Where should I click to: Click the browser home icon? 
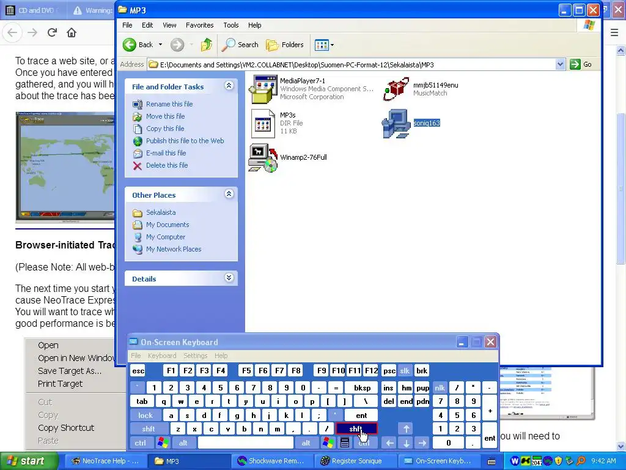pos(72,32)
